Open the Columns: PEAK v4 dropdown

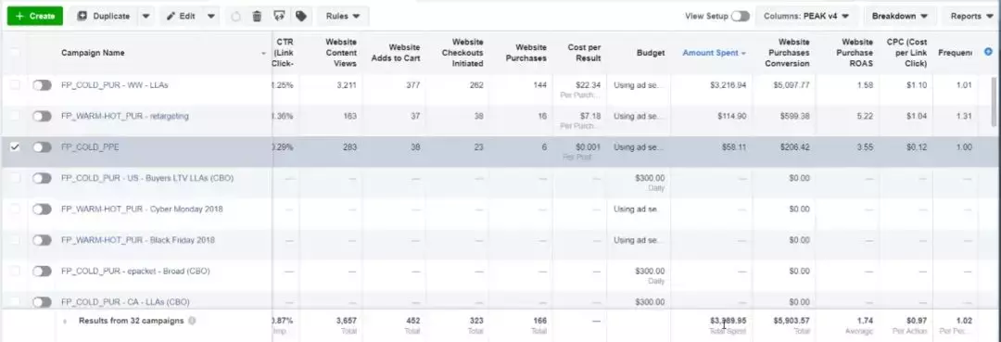(806, 16)
